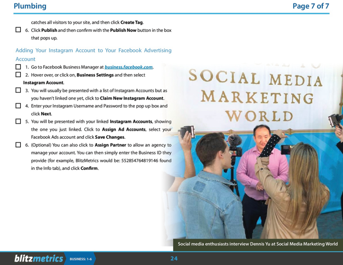Image resolution: width=343 pixels, height=265 pixels.
Task: Click bold text Assign Partner
Action: [111, 145]
